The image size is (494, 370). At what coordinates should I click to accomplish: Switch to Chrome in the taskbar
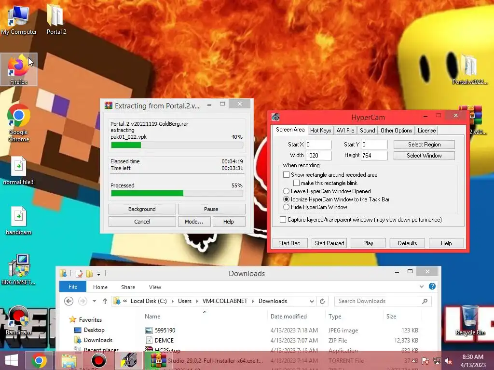(39, 360)
